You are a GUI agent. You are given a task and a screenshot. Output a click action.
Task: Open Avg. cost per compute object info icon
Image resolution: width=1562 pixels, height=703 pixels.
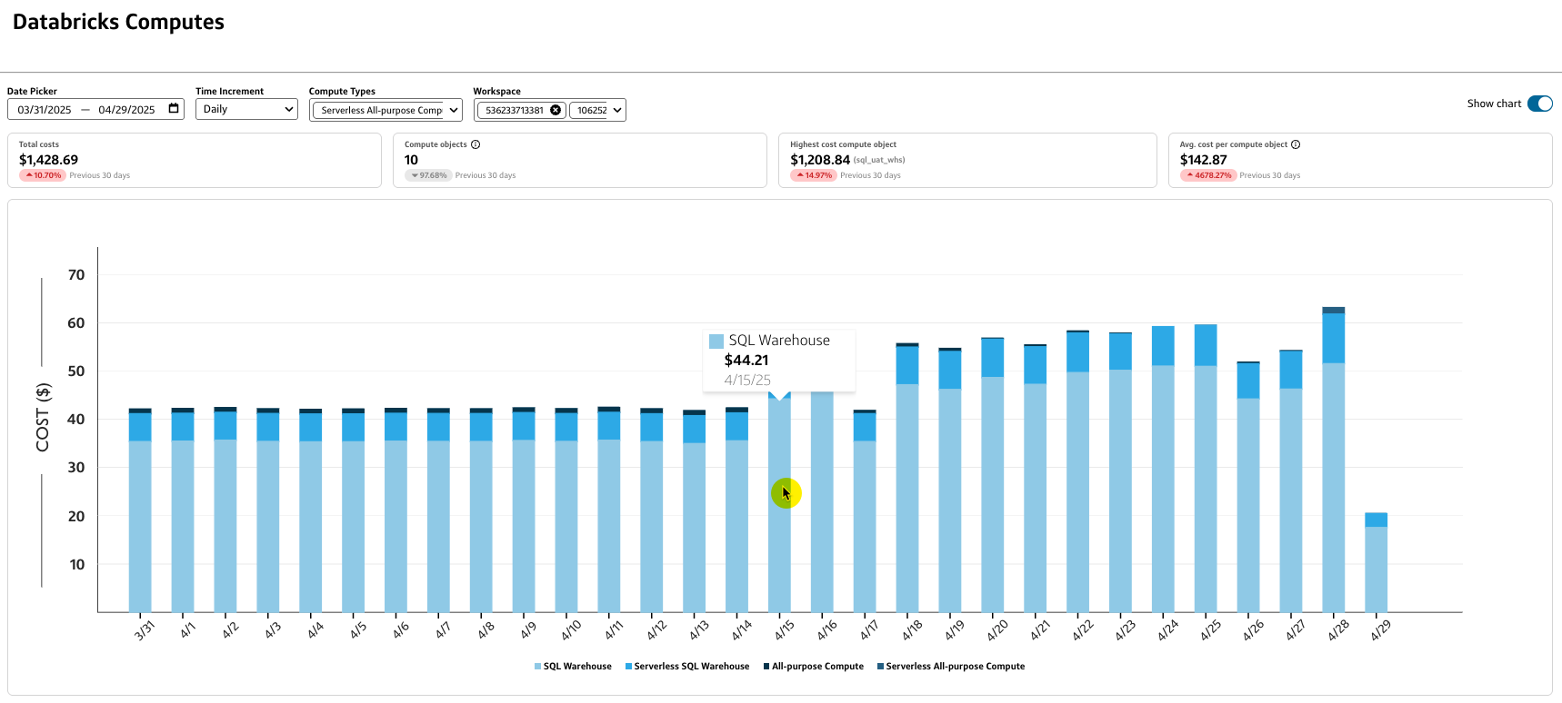pyautogui.click(x=1296, y=144)
